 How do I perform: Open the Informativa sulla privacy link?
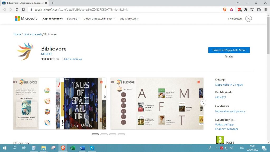point(230,111)
